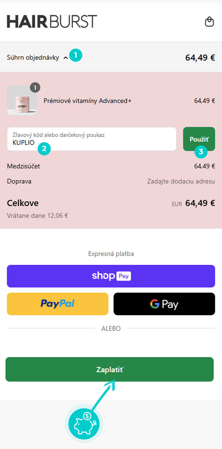Collapse order summary with chevron arrow
222x449 pixels.
pos(65,58)
